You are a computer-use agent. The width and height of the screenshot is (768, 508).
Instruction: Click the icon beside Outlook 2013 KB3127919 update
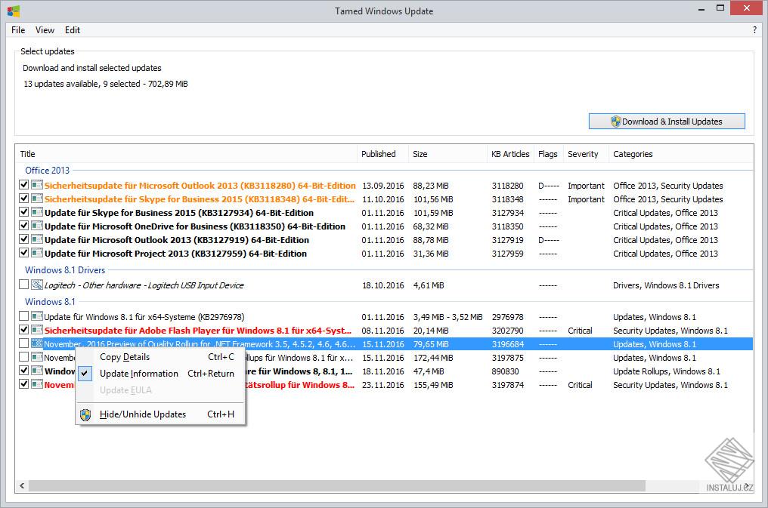[x=37, y=239]
